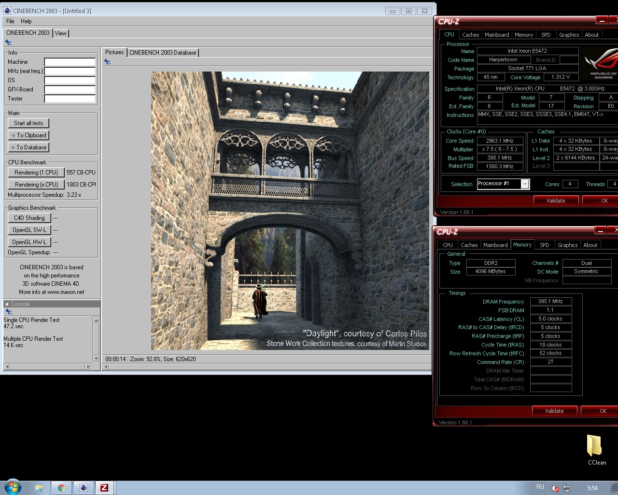The width and height of the screenshot is (618, 495).
Task: Send results with the To Database button
Action: pos(28,147)
